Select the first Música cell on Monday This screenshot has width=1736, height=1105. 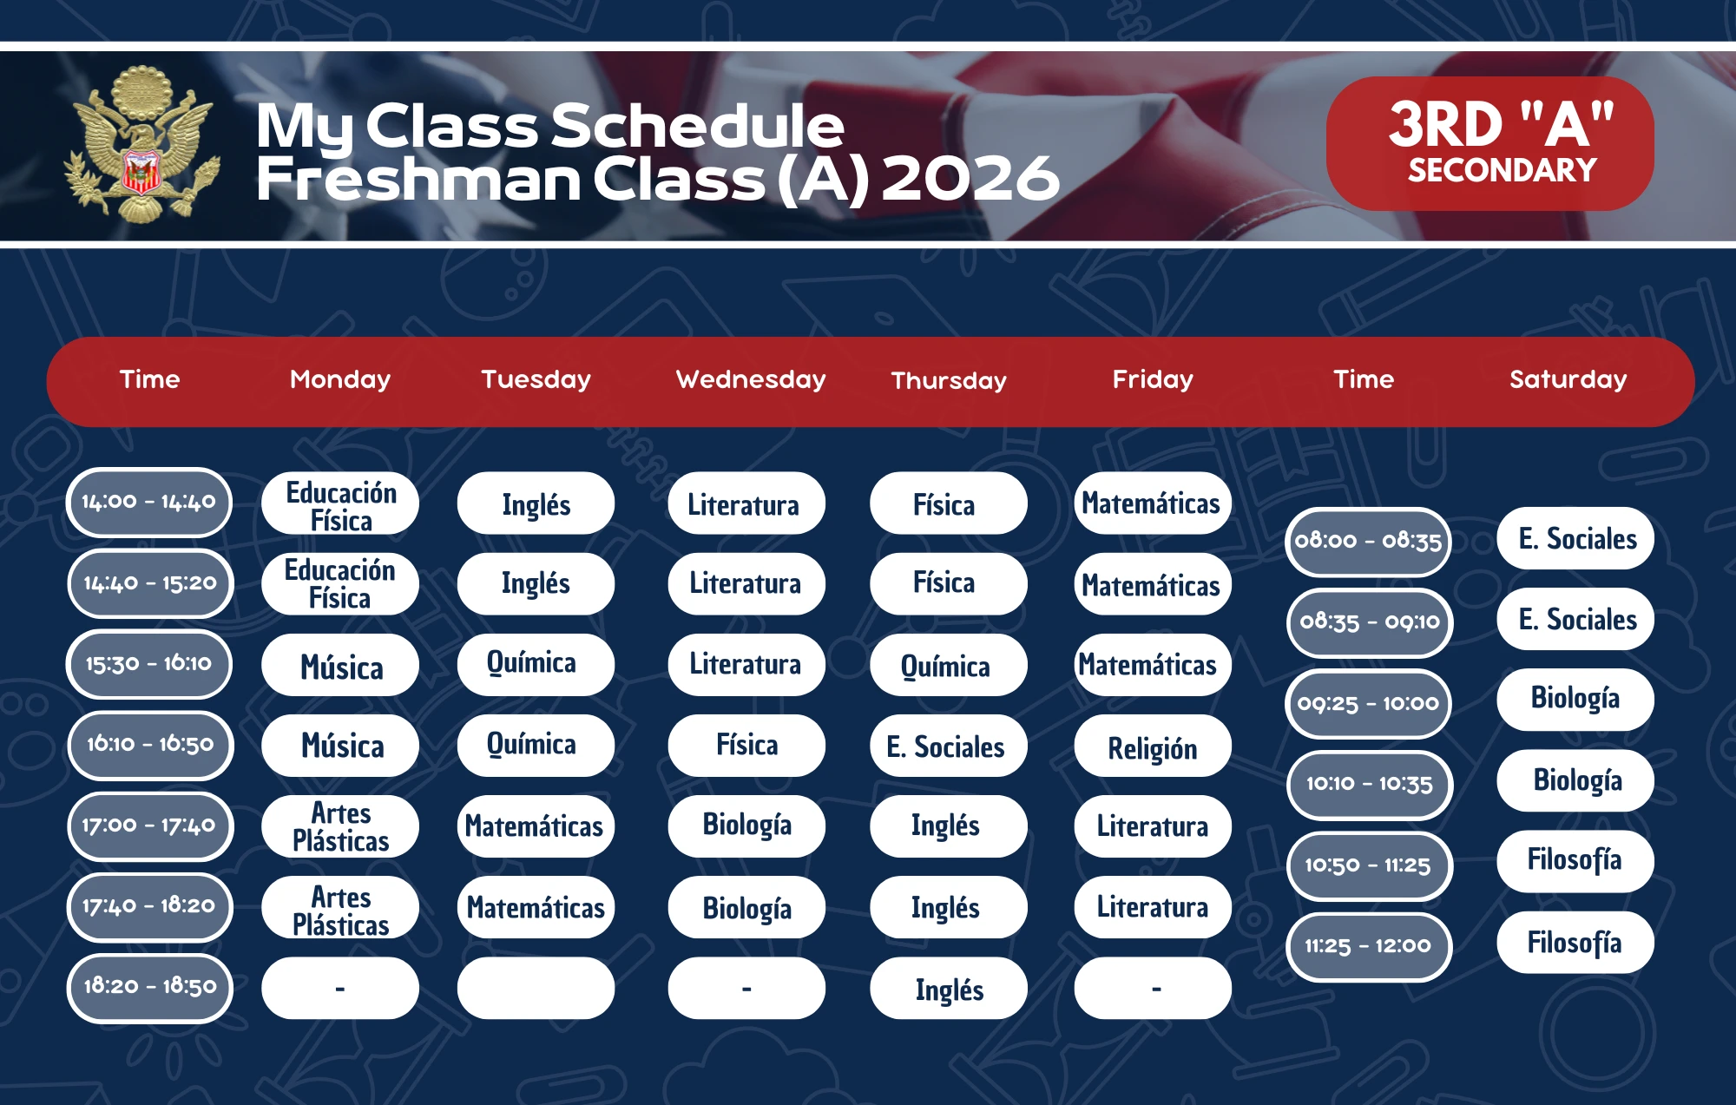(x=340, y=665)
